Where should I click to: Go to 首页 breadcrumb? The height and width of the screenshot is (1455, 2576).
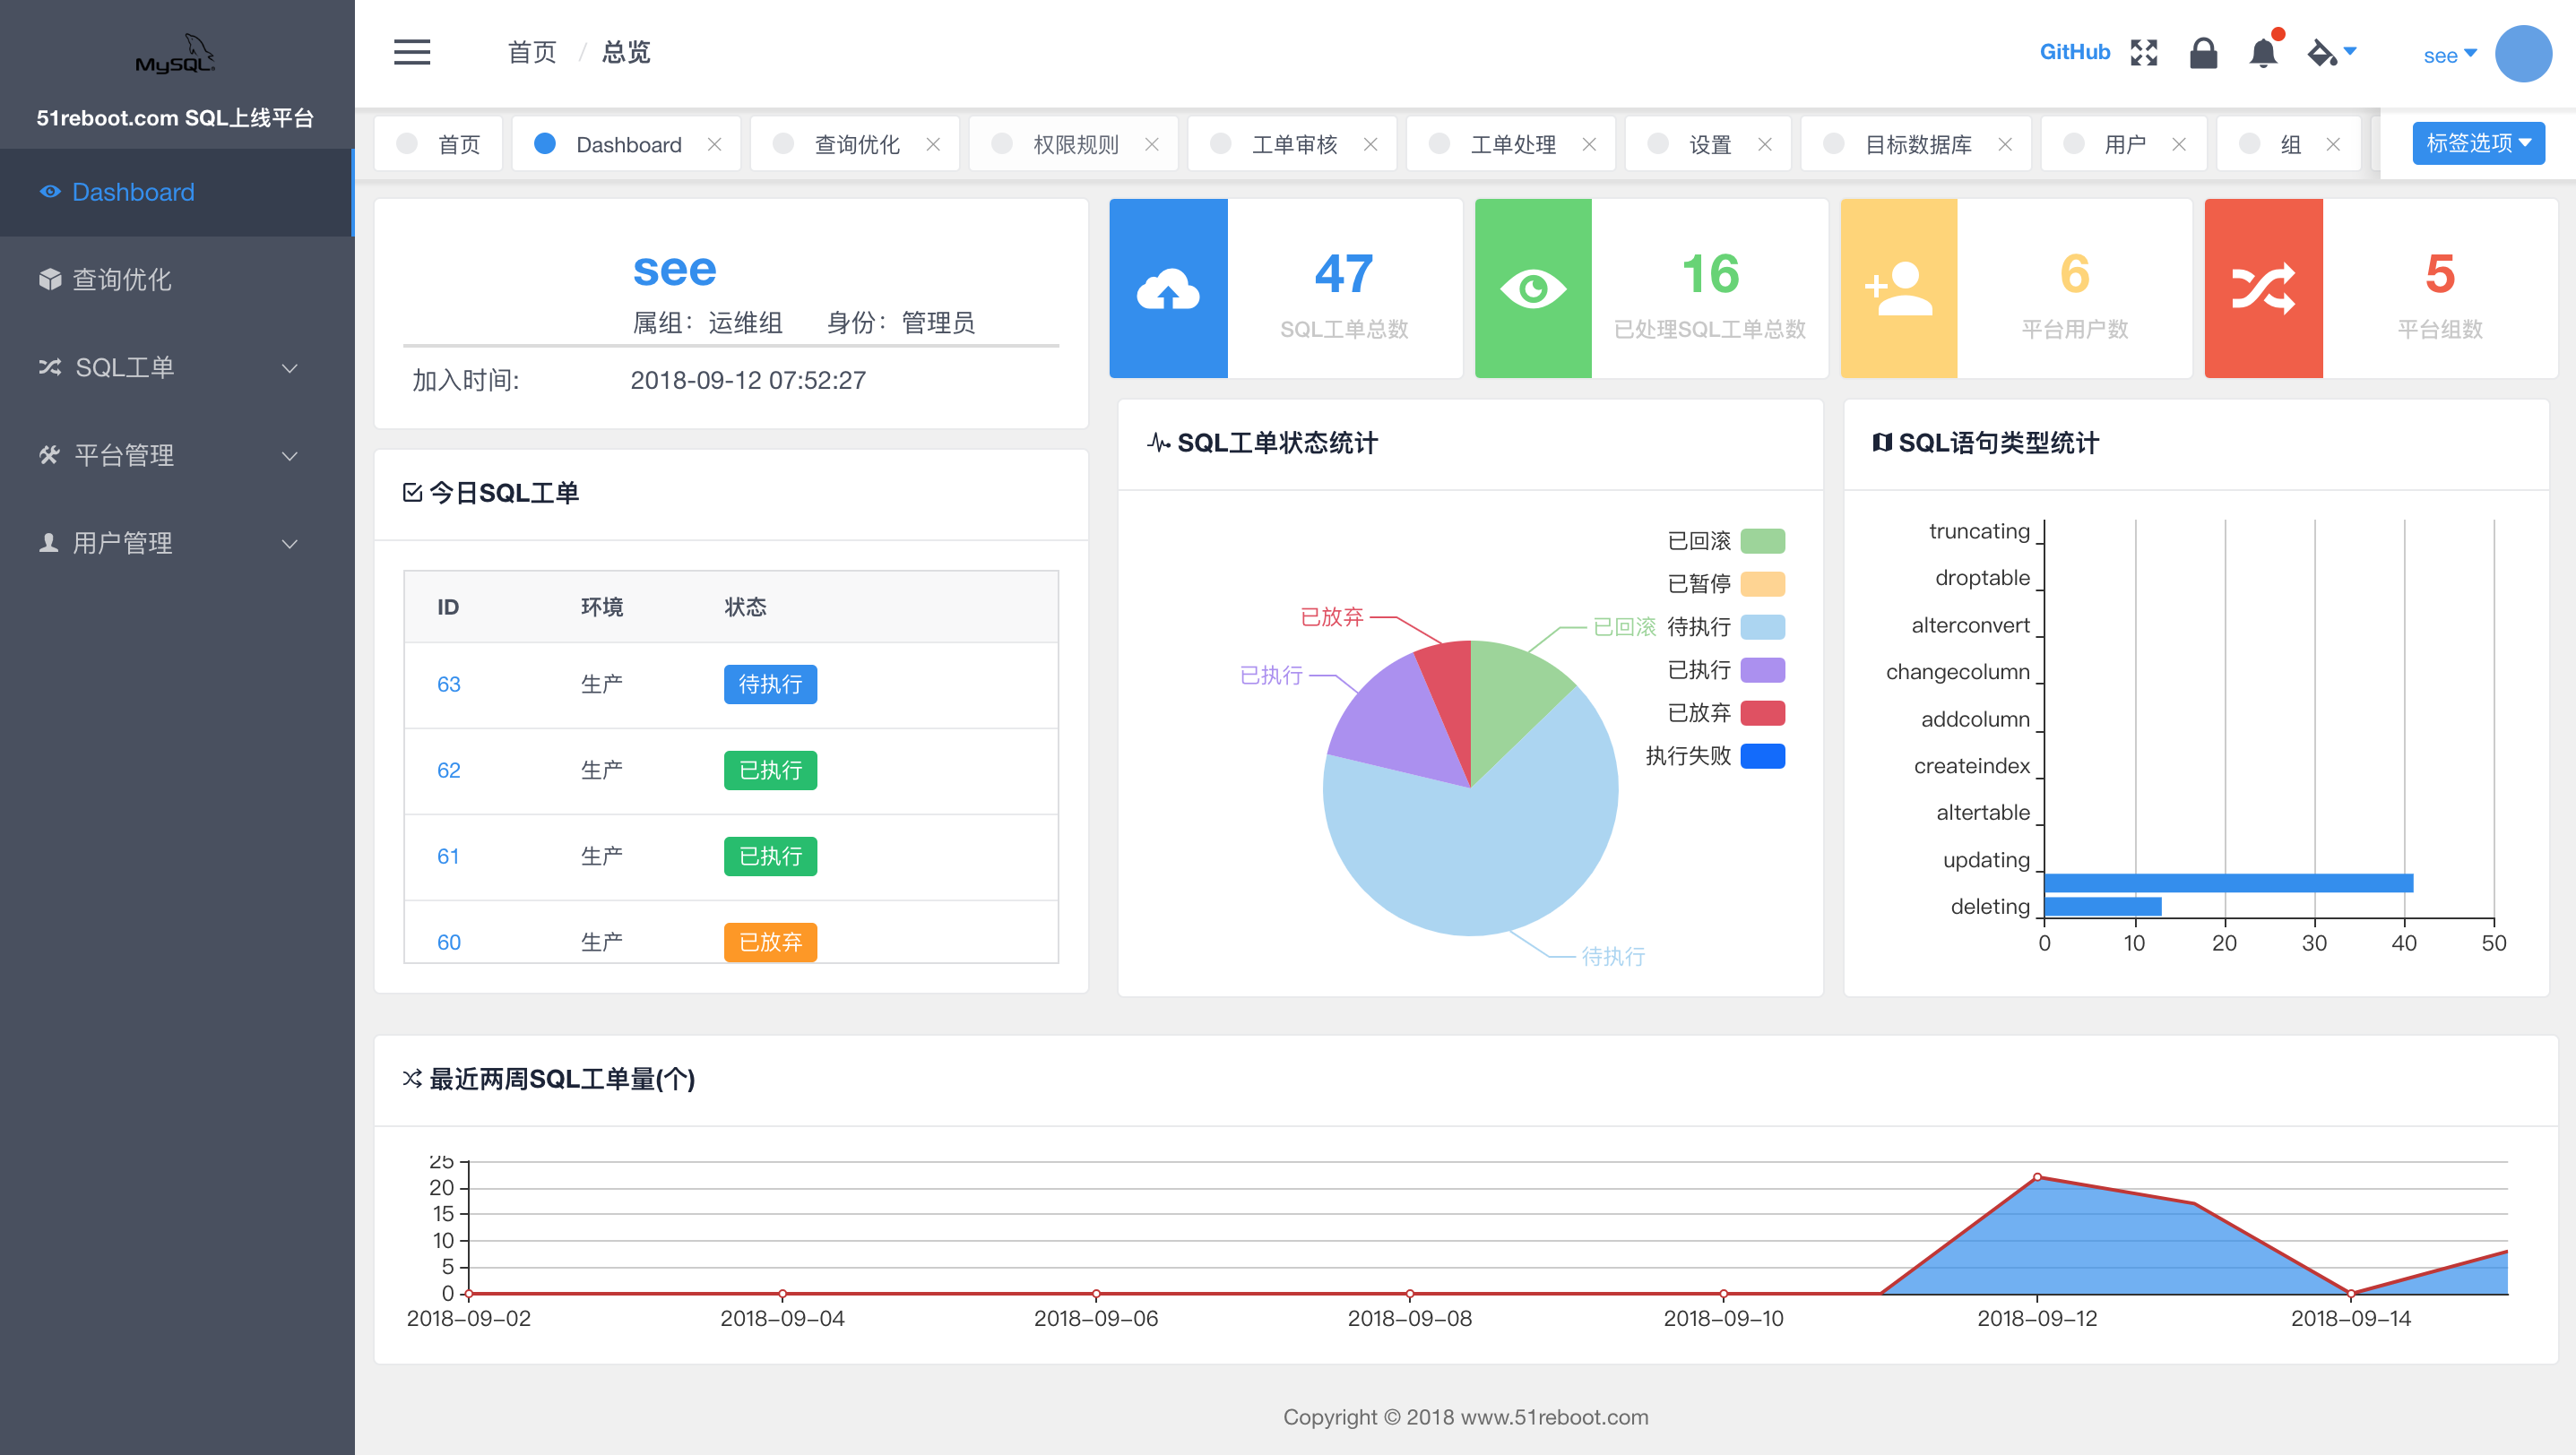click(532, 52)
